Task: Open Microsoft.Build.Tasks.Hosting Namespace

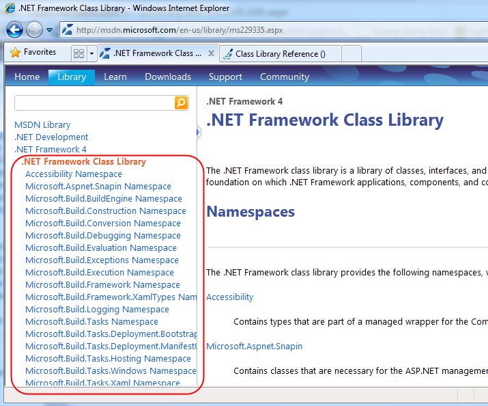Action: (x=108, y=359)
